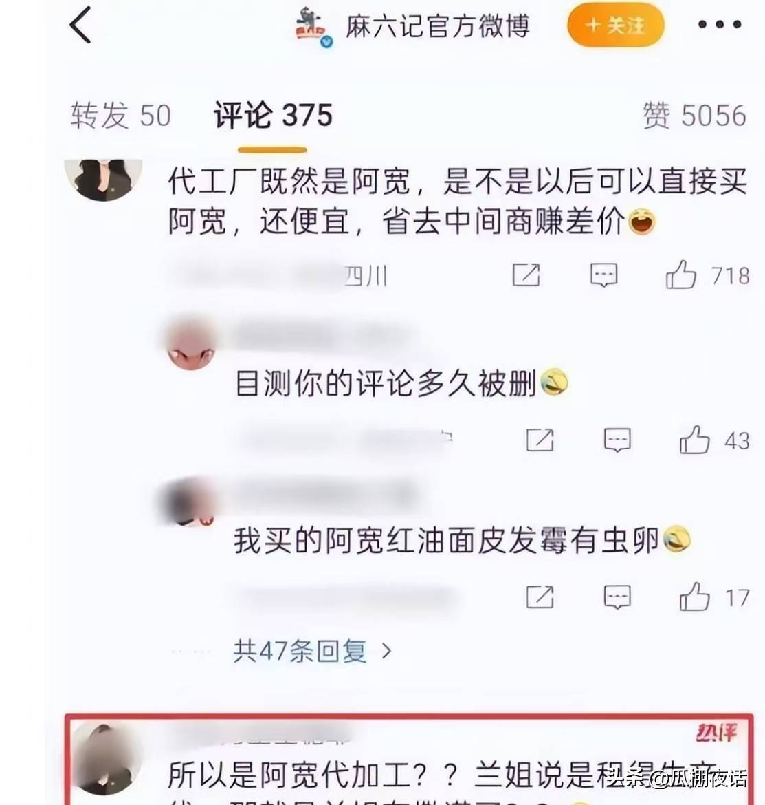
Task: Share the reply with 17 likes
Action: click(540, 597)
